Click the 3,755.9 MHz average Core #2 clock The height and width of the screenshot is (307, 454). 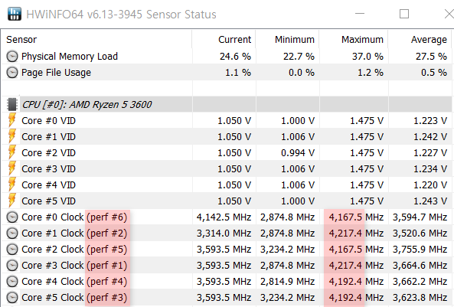pyautogui.click(x=420, y=250)
